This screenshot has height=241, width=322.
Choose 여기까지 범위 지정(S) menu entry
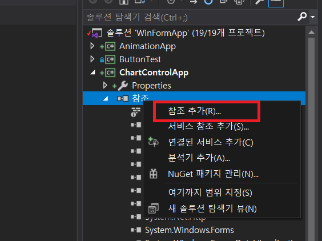pos(222,192)
